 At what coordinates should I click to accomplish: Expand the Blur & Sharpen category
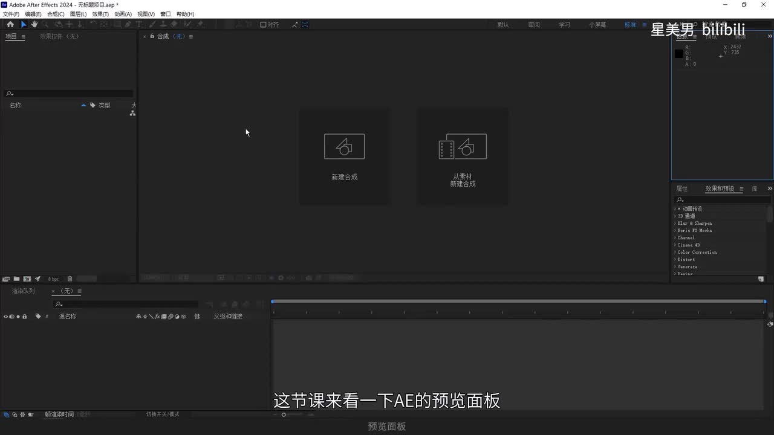click(675, 223)
